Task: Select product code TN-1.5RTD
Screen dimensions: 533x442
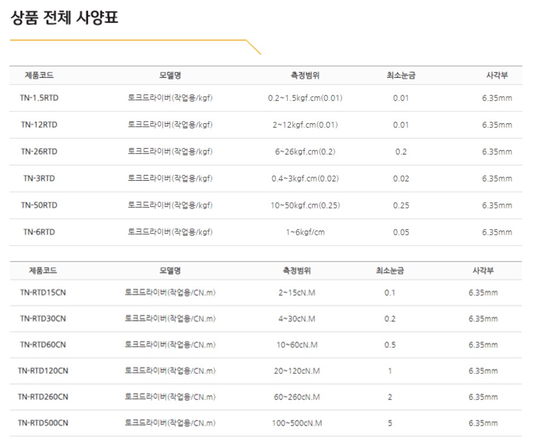Action: [x=39, y=98]
